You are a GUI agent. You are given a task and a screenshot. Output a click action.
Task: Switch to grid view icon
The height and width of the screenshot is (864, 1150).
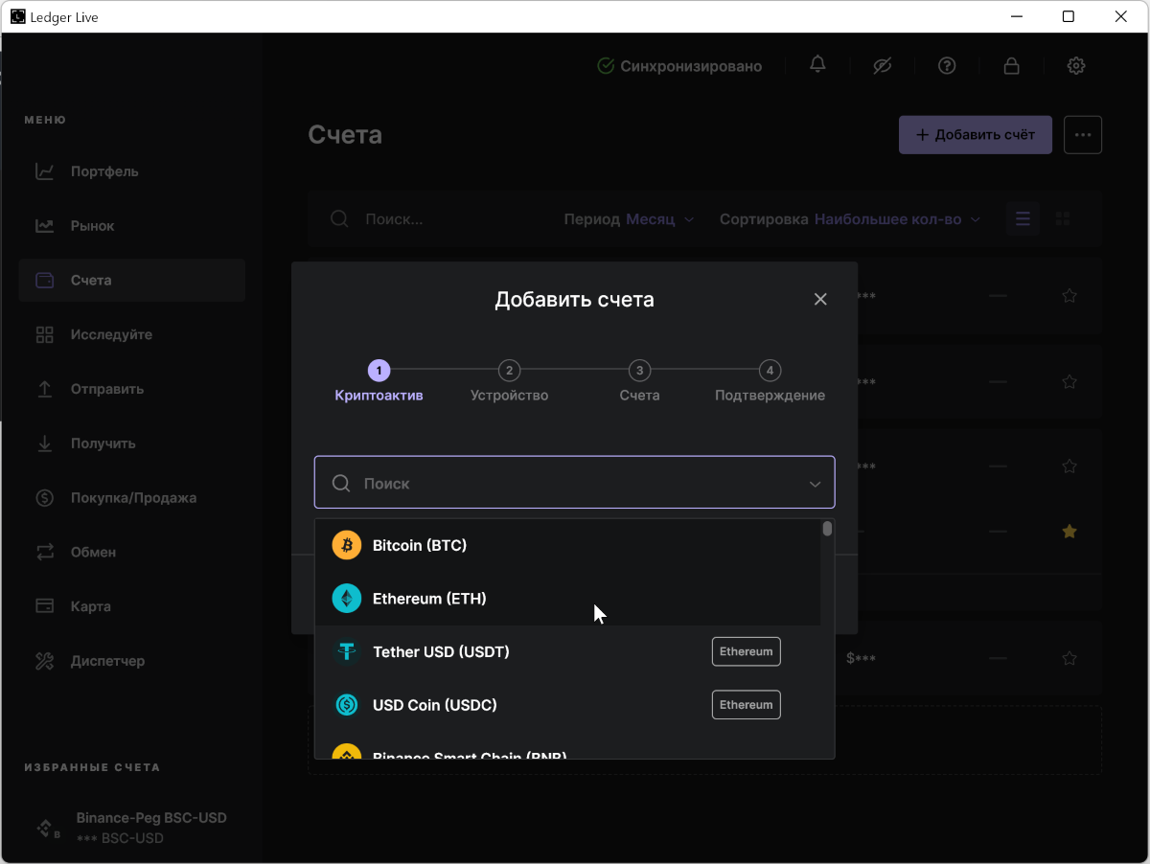click(1062, 219)
